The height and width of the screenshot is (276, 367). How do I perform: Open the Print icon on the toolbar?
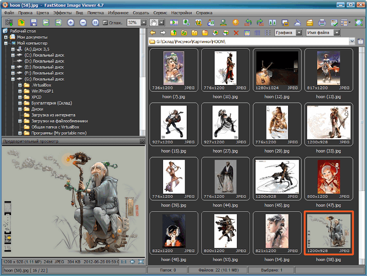coord(323,23)
